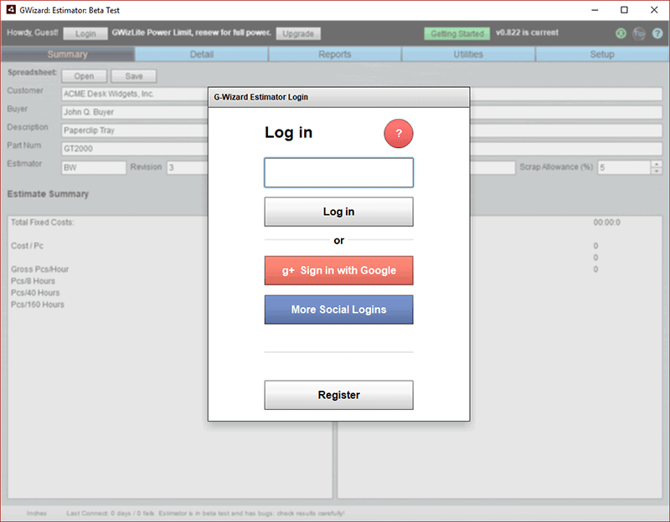
Task: Increment the Scrap Allowance value
Action: point(657,165)
